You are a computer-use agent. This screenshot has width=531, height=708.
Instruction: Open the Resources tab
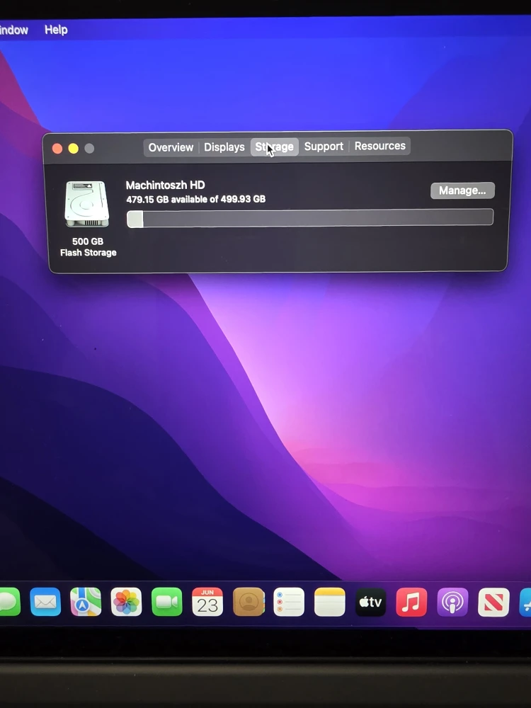(x=379, y=146)
